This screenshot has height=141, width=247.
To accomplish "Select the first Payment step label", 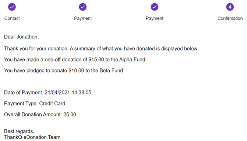I will point(83,18).
